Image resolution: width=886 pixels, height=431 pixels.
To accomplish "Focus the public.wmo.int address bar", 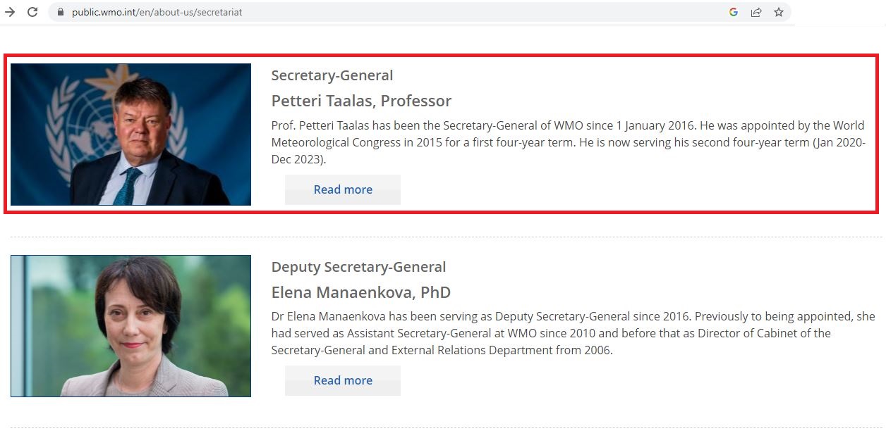I will (395, 12).
